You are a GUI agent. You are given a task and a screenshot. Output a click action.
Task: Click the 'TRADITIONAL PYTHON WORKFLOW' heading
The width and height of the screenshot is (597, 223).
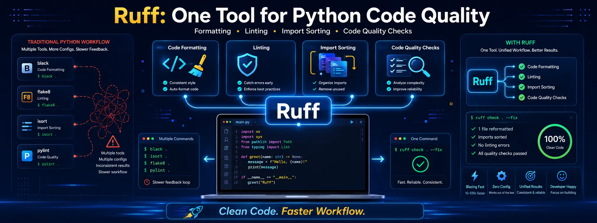pyautogui.click(x=69, y=42)
